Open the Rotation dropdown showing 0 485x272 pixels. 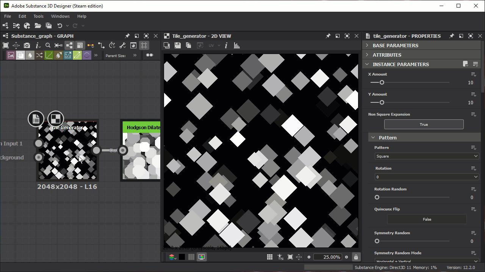(x=427, y=177)
